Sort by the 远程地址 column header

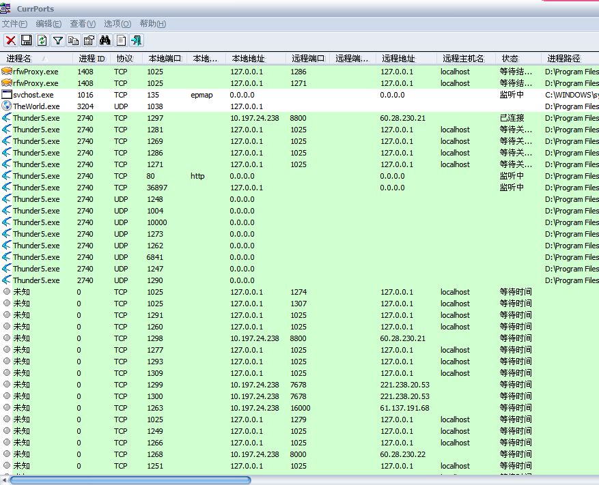click(398, 59)
